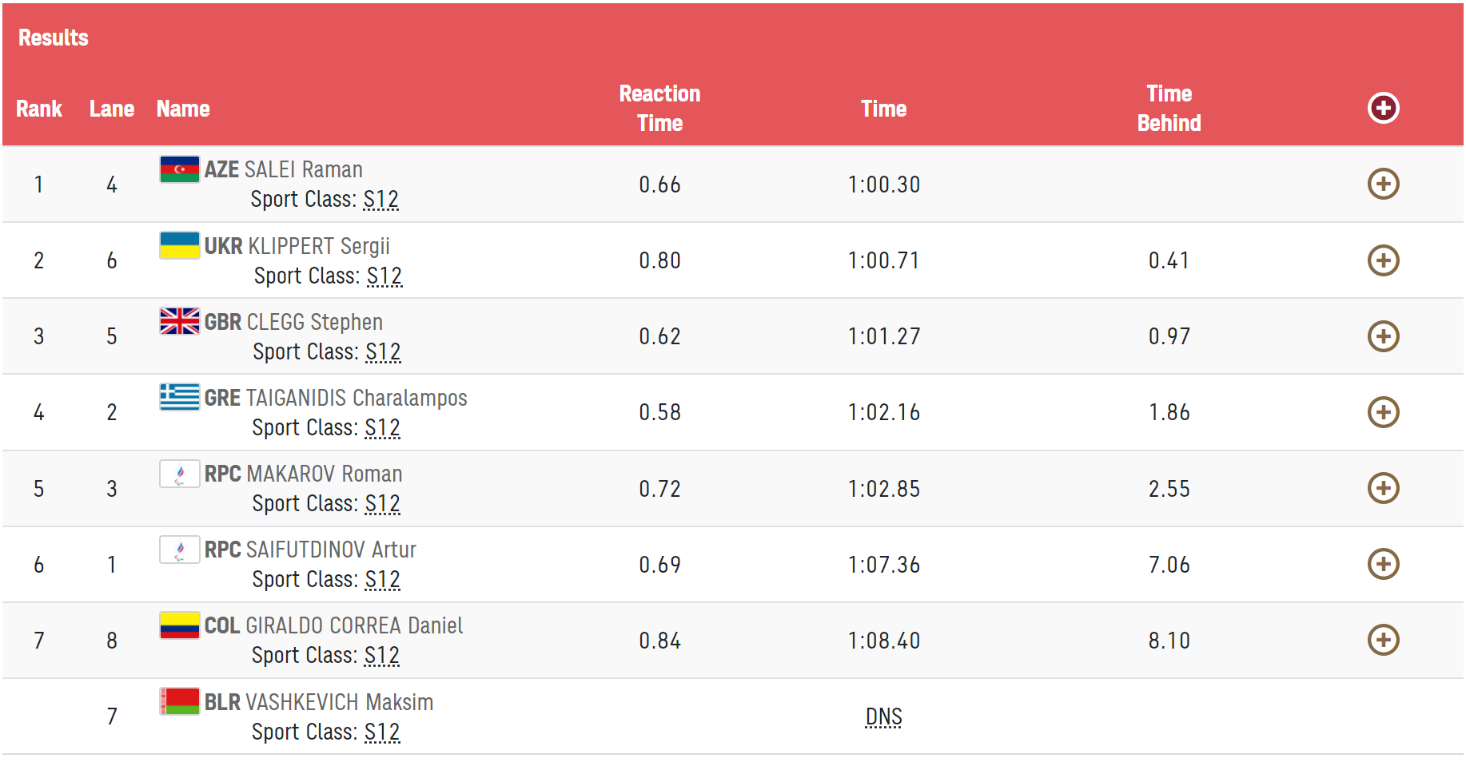Expand details for GIRALDO CORREA Daniel row
The width and height of the screenshot is (1466, 762).
tap(1383, 640)
